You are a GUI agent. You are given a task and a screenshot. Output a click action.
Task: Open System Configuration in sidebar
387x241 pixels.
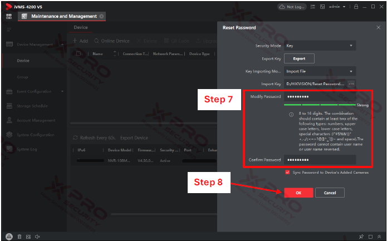click(36, 135)
